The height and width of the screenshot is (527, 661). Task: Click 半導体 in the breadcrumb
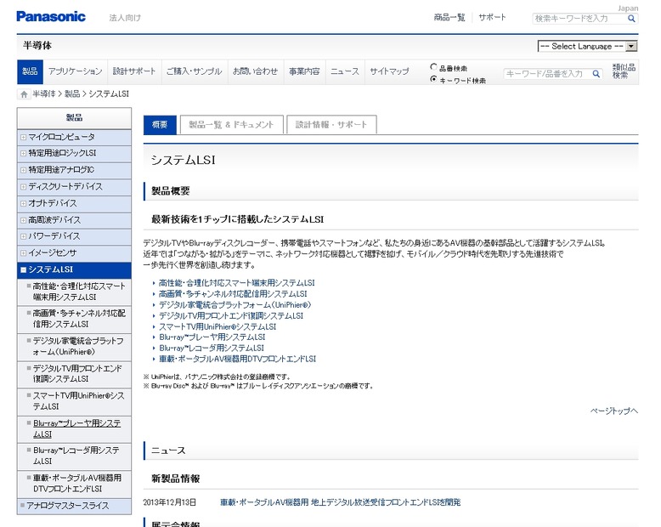tap(44, 94)
